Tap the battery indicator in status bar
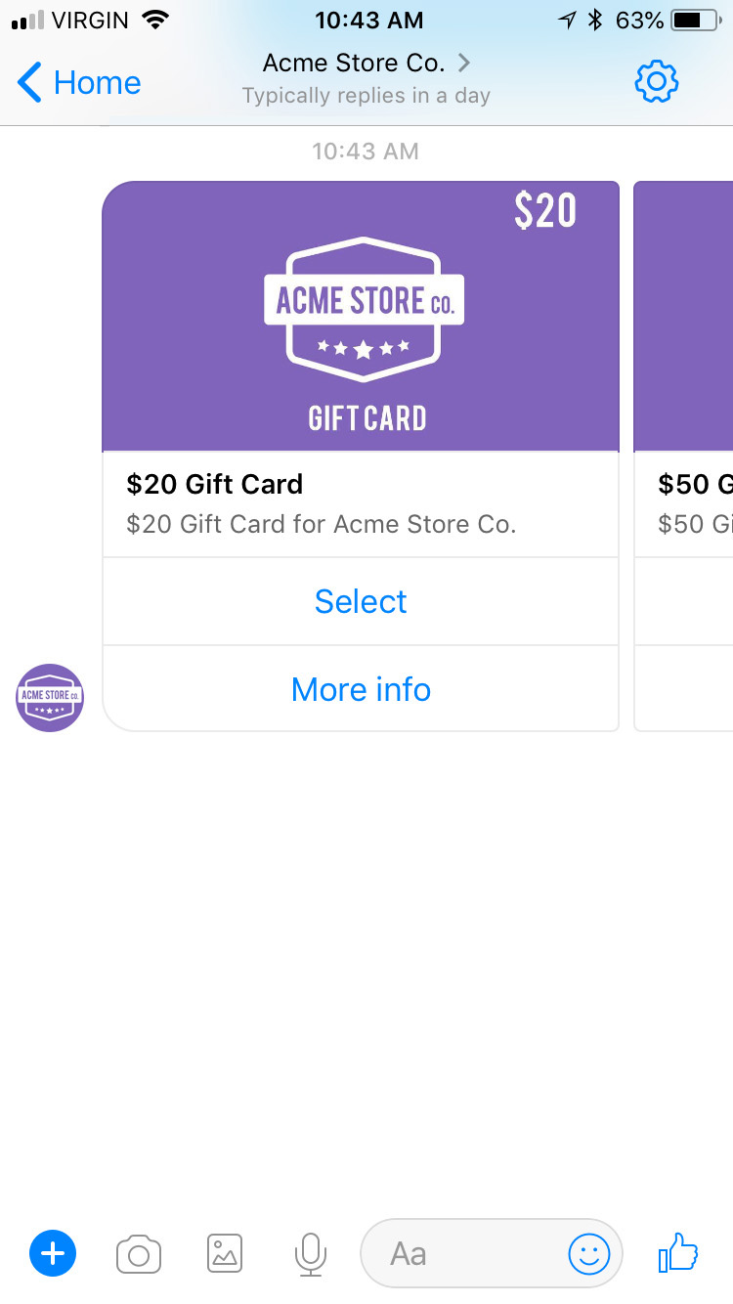 coord(694,20)
